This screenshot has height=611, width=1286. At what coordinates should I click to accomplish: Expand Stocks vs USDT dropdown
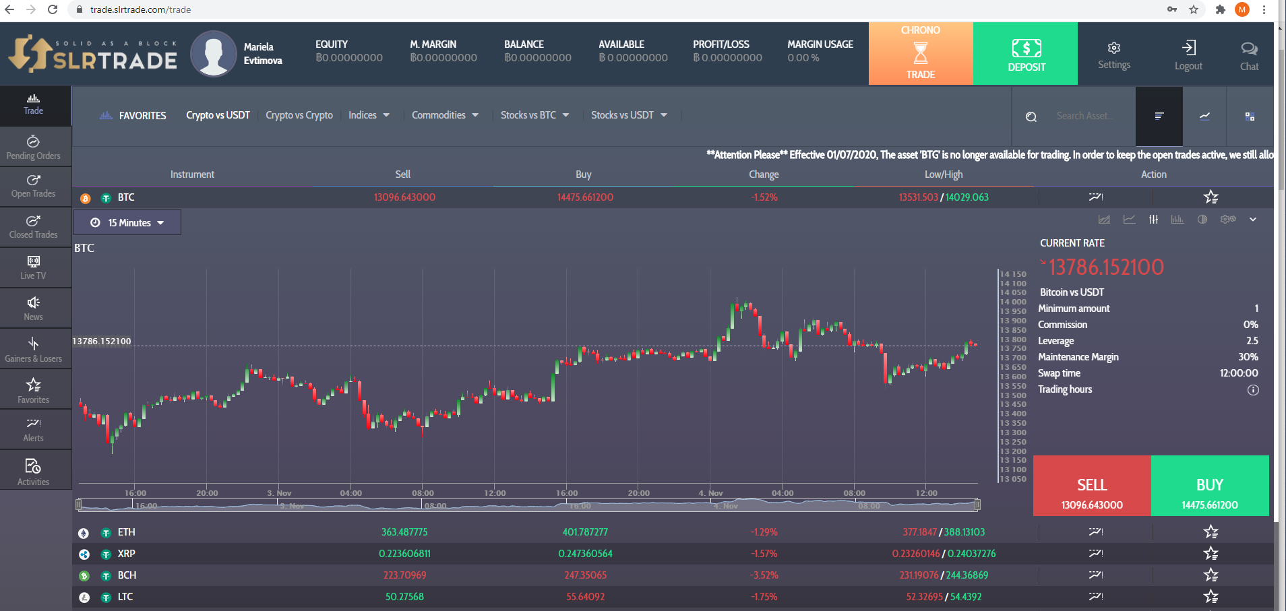(x=629, y=115)
